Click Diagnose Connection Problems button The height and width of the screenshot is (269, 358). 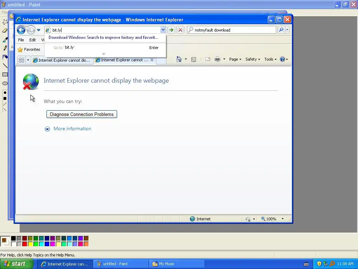82,115
